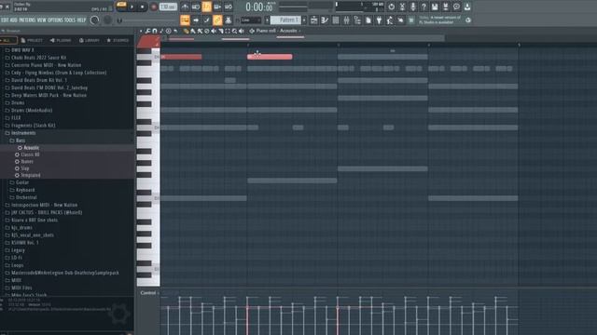Open the piano roll wrench tools icon
Viewport: 597px width, 335px height.
(x=147, y=31)
